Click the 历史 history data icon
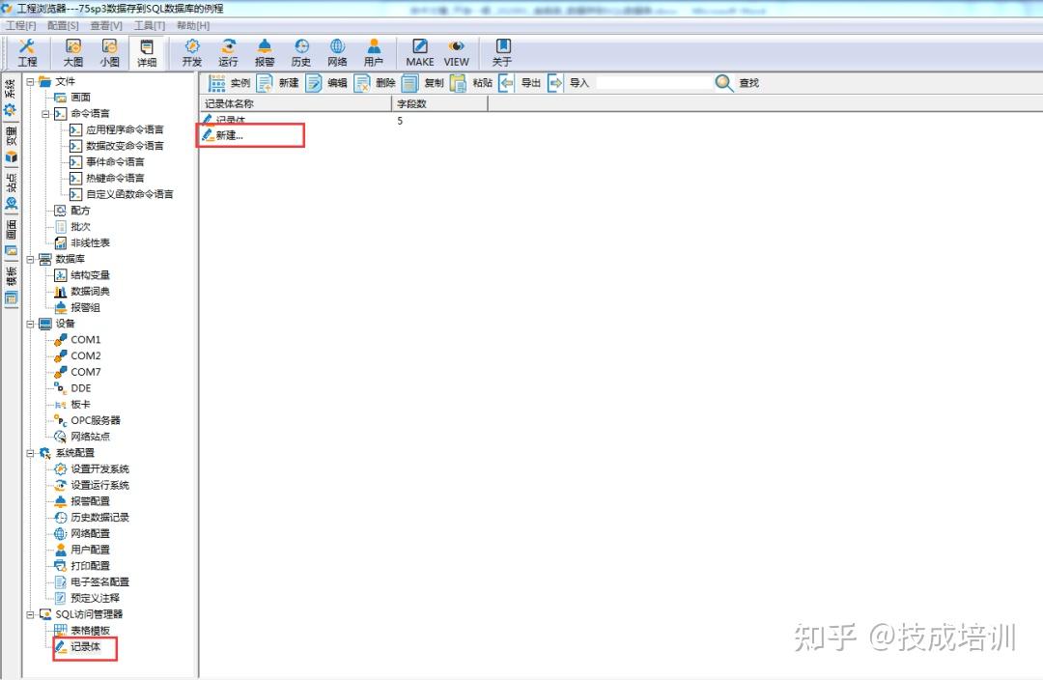Image resolution: width=1043 pixels, height=680 pixels. pos(301,50)
